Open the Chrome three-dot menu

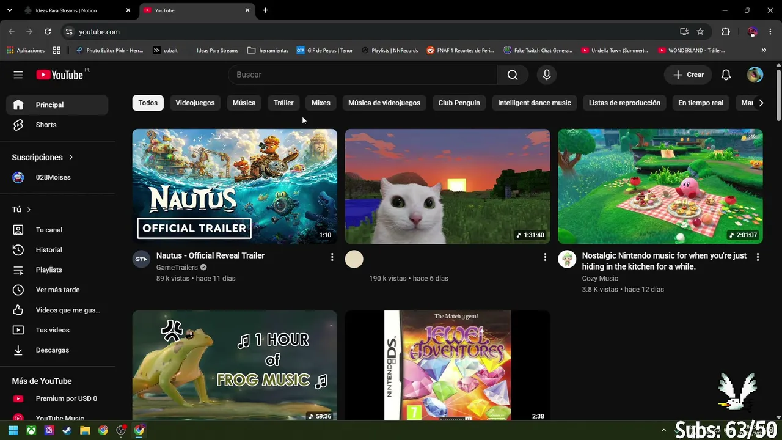click(x=771, y=32)
